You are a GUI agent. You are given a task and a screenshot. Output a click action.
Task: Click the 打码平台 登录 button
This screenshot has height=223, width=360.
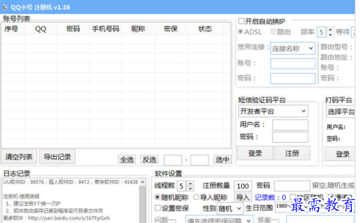tap(341, 154)
